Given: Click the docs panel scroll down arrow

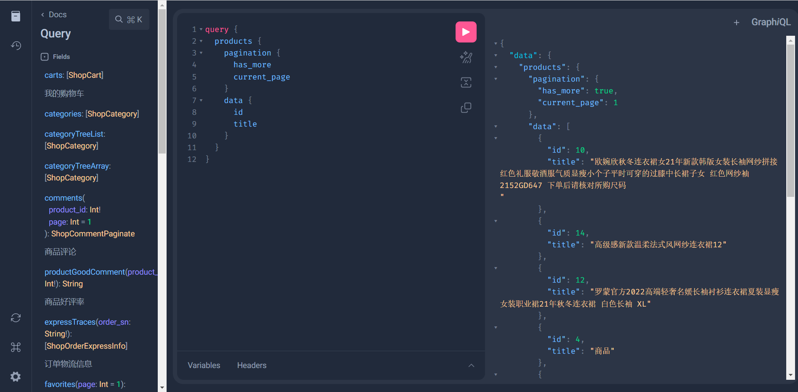Looking at the screenshot, I should click(162, 387).
